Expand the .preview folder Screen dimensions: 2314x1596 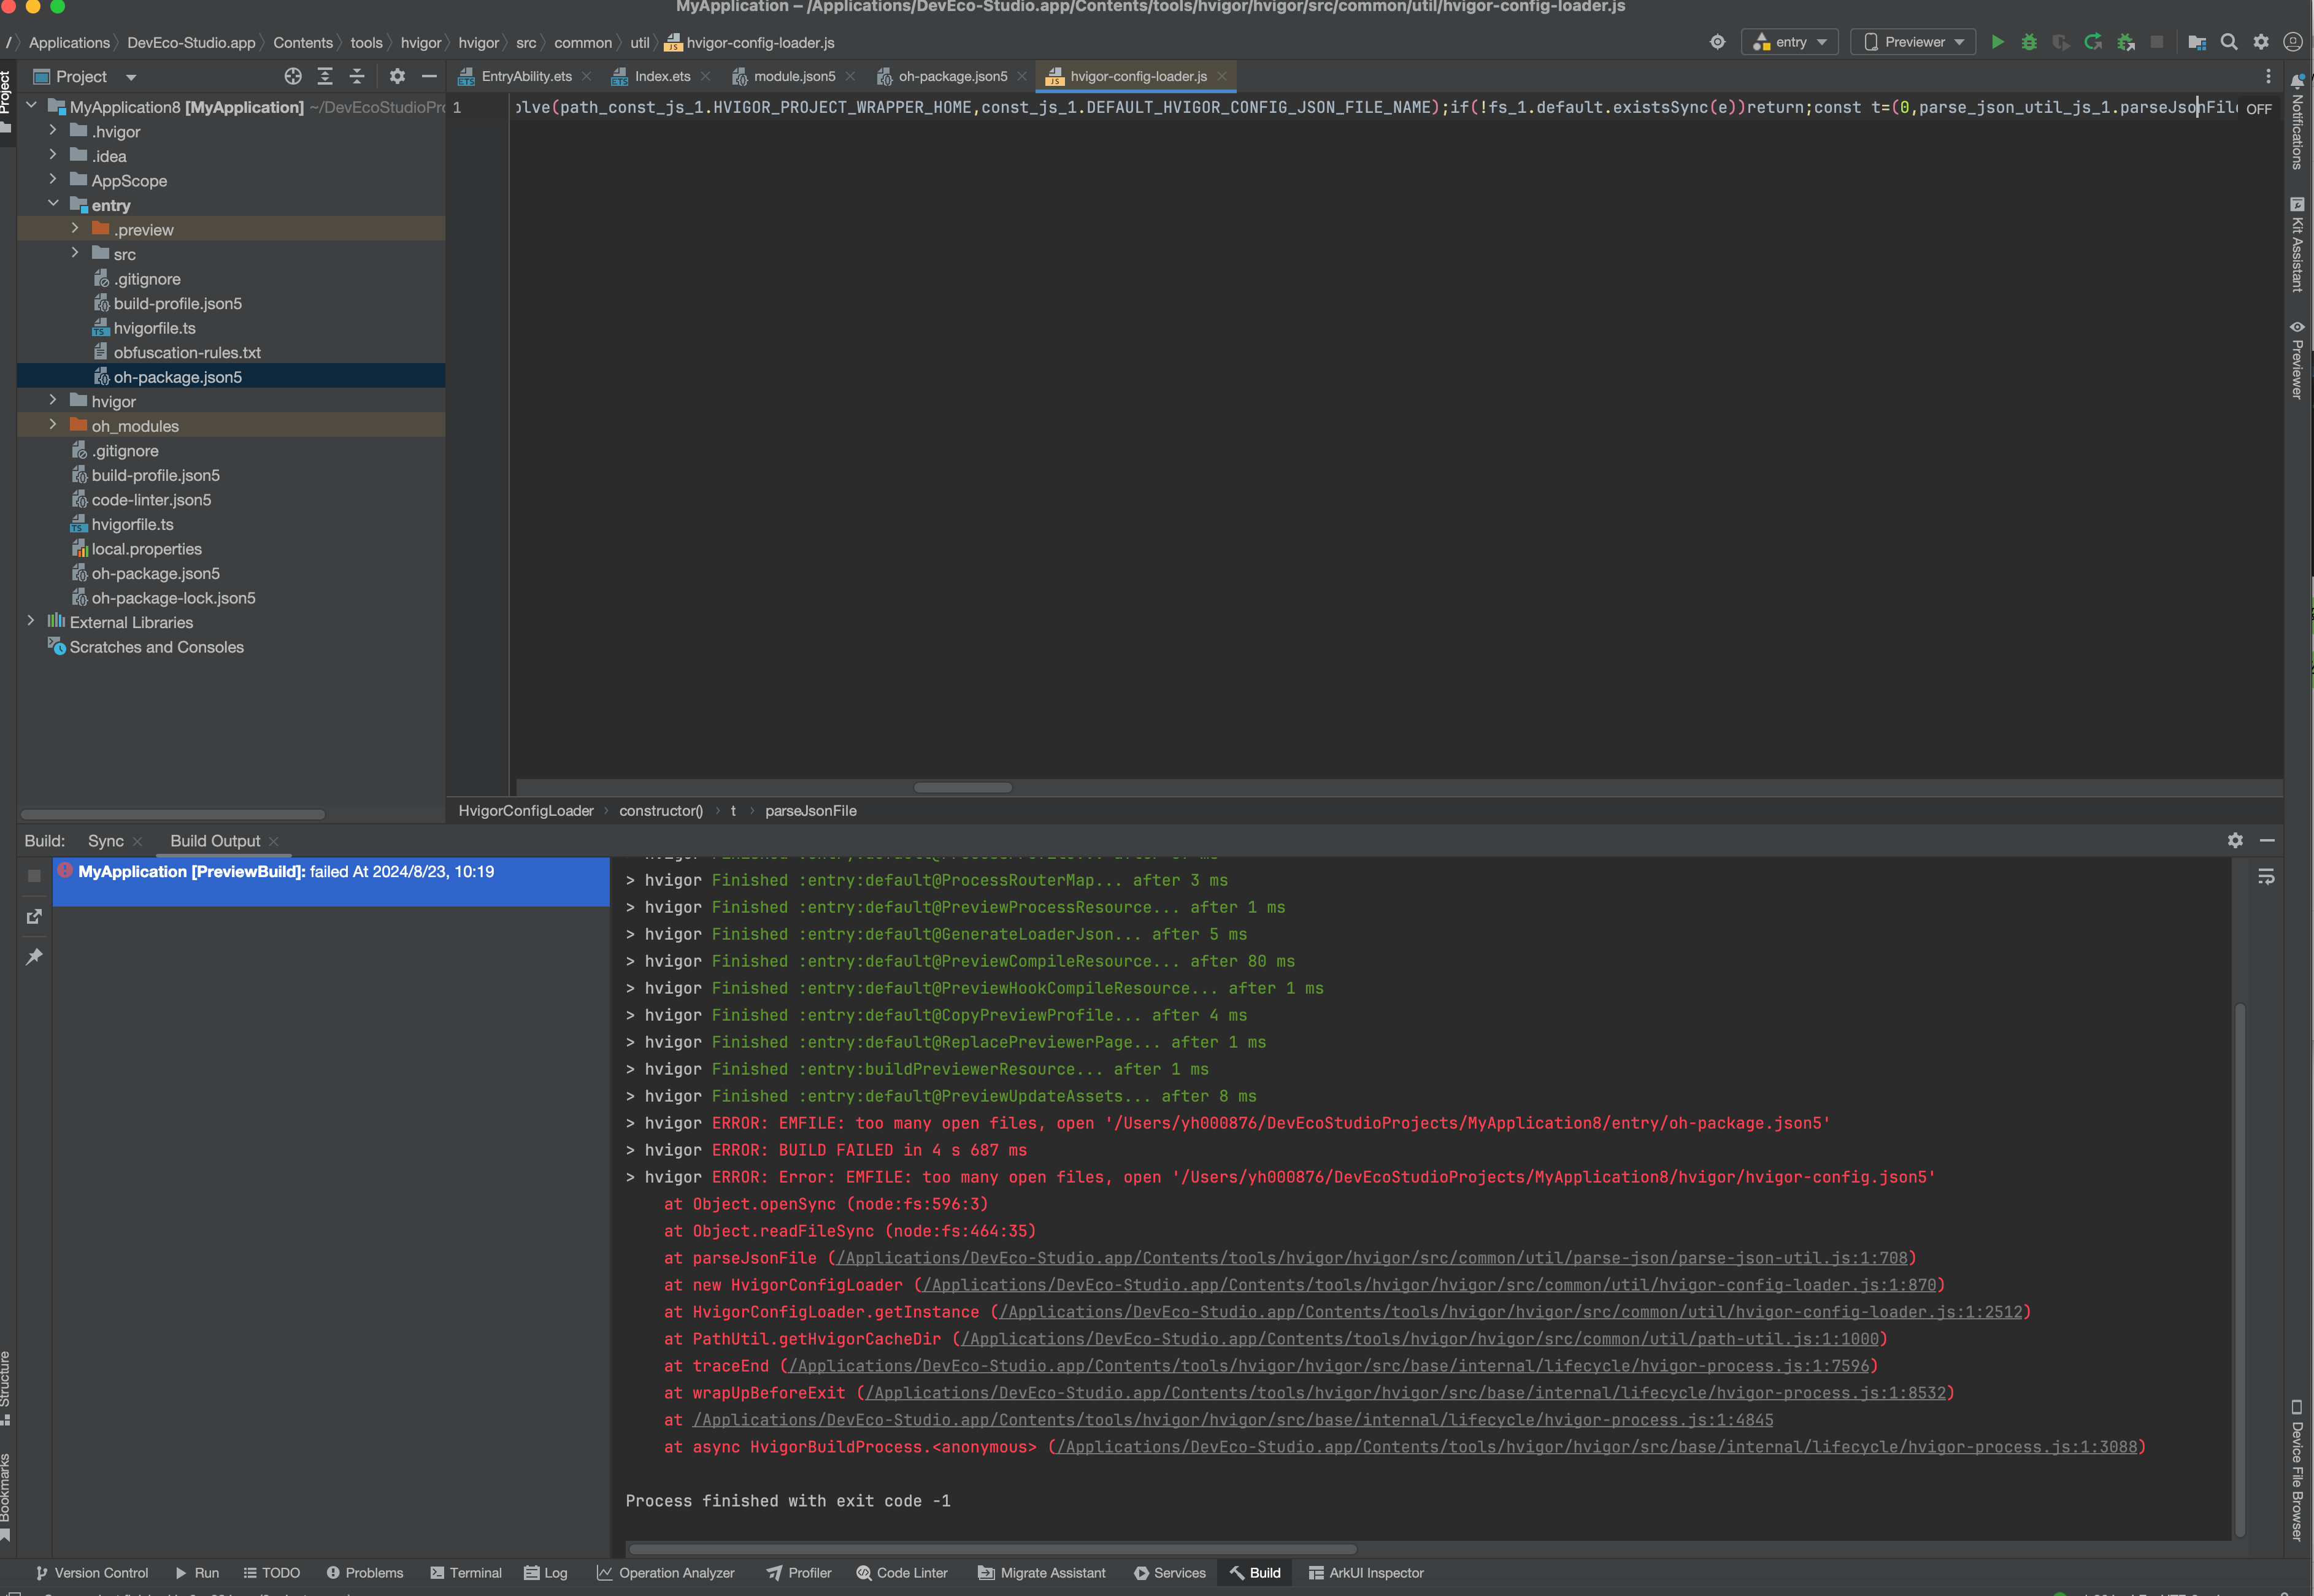75,229
